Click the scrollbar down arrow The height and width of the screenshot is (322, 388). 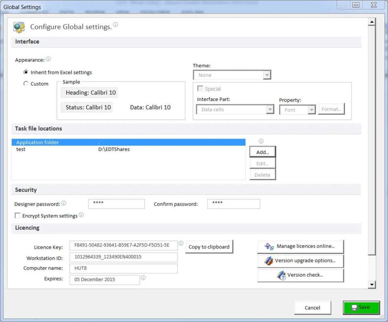click(372, 284)
